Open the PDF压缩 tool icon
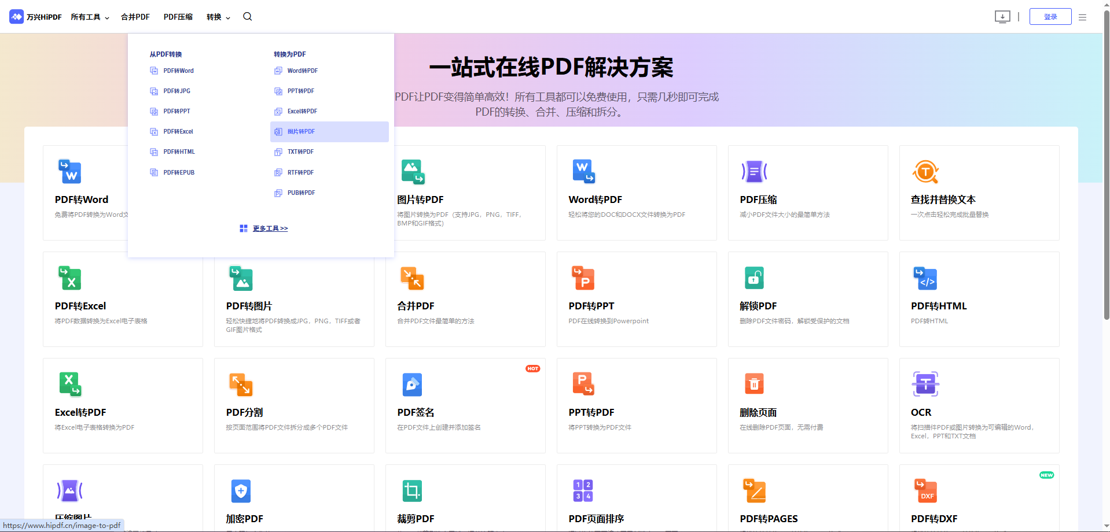Image resolution: width=1110 pixels, height=532 pixels. click(x=755, y=171)
